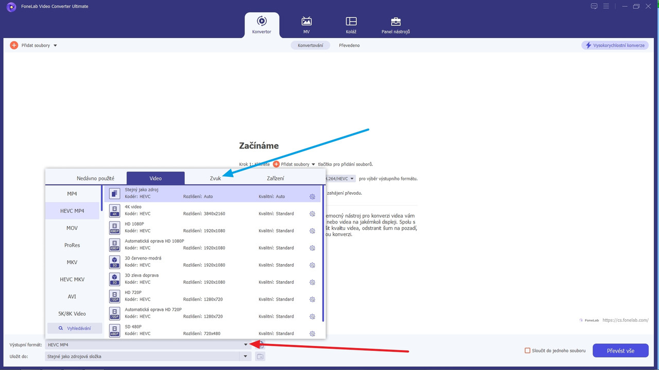Open settings gear for HD 1080P
The width and height of the screenshot is (659, 370).
pyautogui.click(x=312, y=231)
